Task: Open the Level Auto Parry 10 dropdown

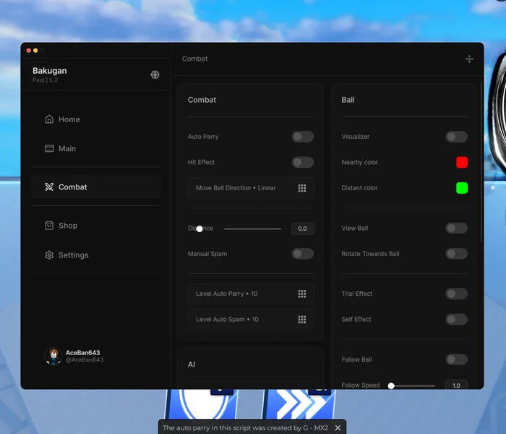Action: pyautogui.click(x=251, y=294)
